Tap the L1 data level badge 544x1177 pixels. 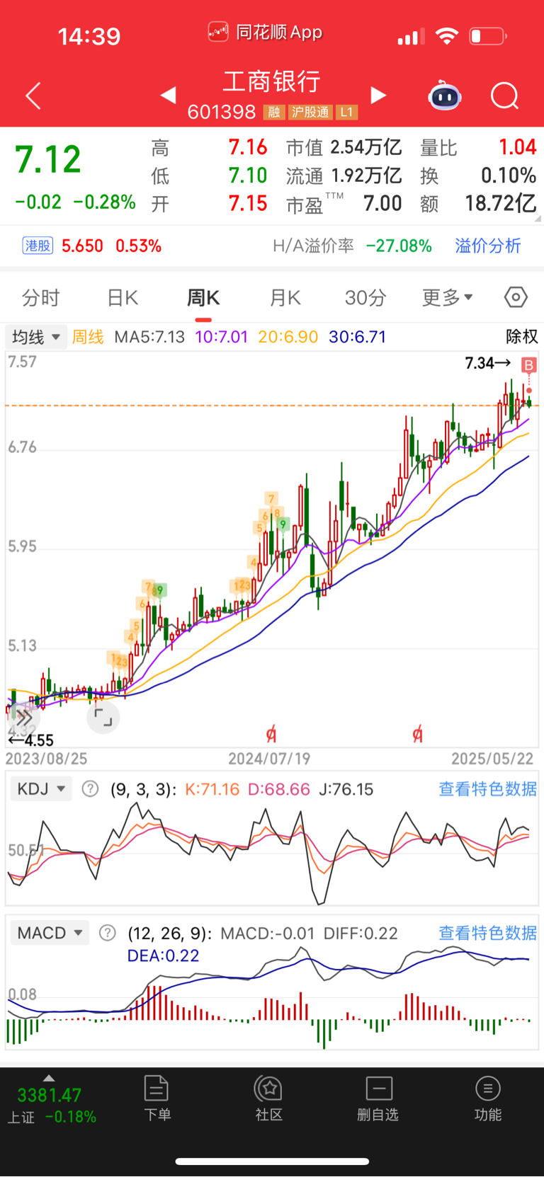tap(346, 113)
